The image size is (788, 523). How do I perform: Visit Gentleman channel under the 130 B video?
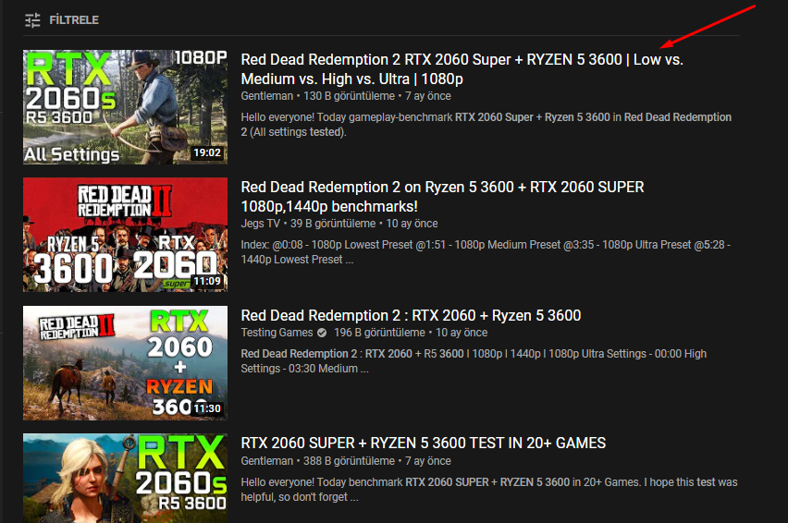pos(267,96)
